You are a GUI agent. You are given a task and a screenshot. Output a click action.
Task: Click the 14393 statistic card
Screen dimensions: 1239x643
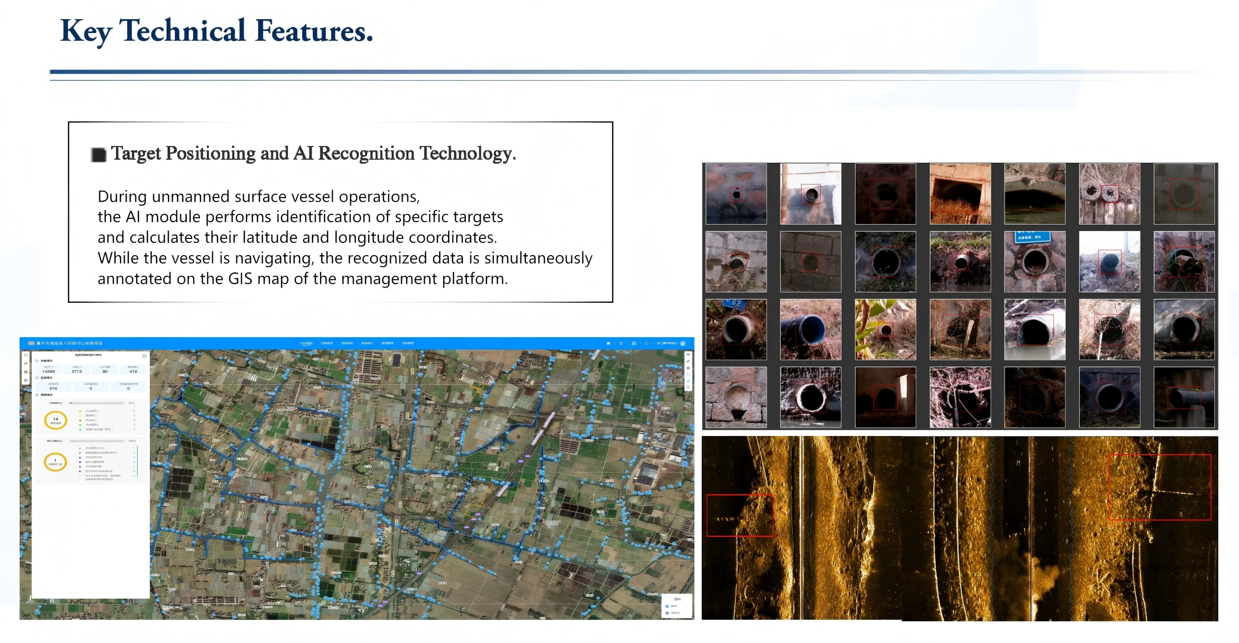tap(49, 370)
